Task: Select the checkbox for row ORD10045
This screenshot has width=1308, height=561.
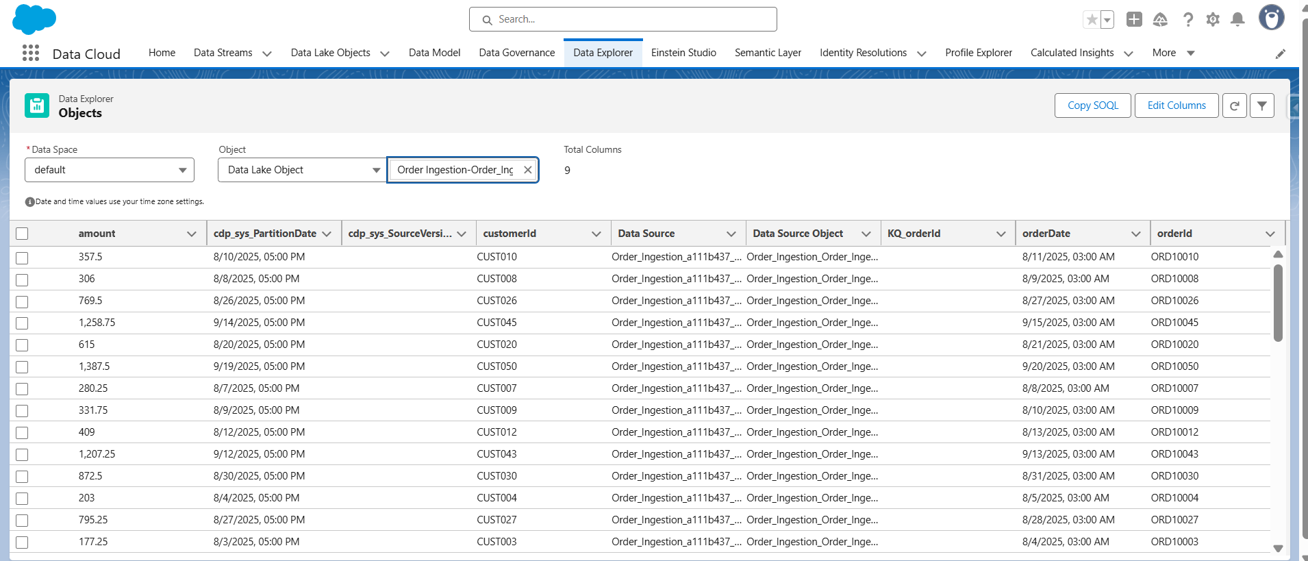Action: point(22,323)
